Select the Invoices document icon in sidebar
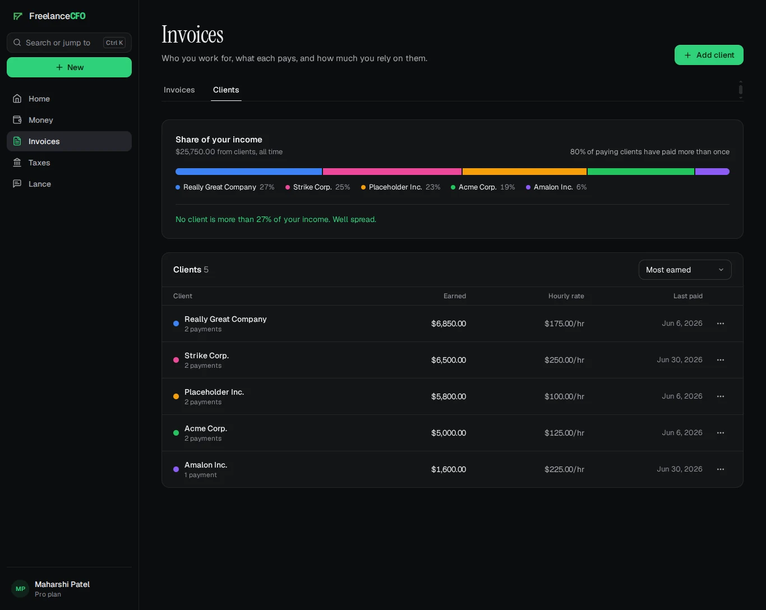The width and height of the screenshot is (766, 610). [17, 141]
